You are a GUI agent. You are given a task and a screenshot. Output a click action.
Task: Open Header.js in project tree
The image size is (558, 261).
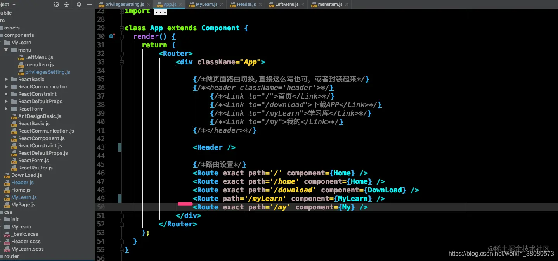pyautogui.click(x=22, y=183)
